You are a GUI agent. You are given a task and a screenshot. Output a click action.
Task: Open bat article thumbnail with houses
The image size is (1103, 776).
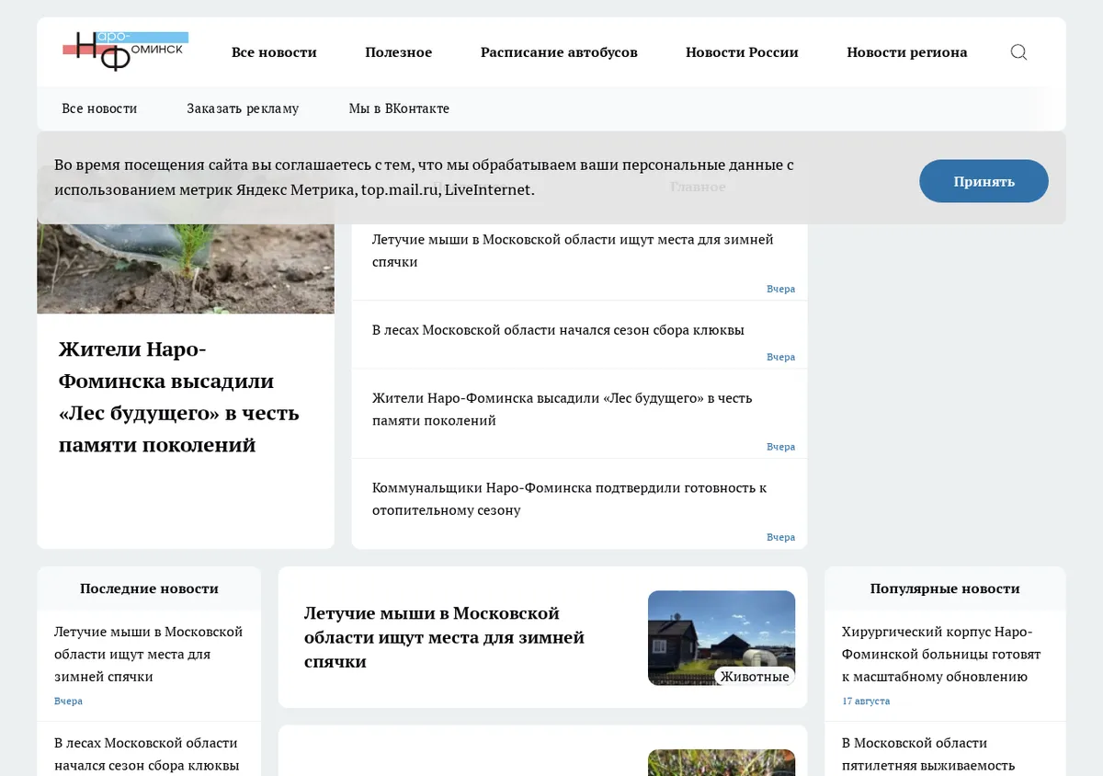coord(722,638)
